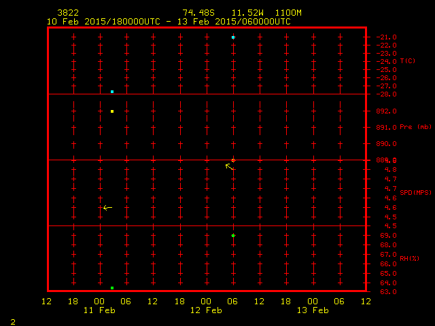This screenshot has height=326, width=435.
Task: Select the yellow pressure data point
Action: point(112,111)
